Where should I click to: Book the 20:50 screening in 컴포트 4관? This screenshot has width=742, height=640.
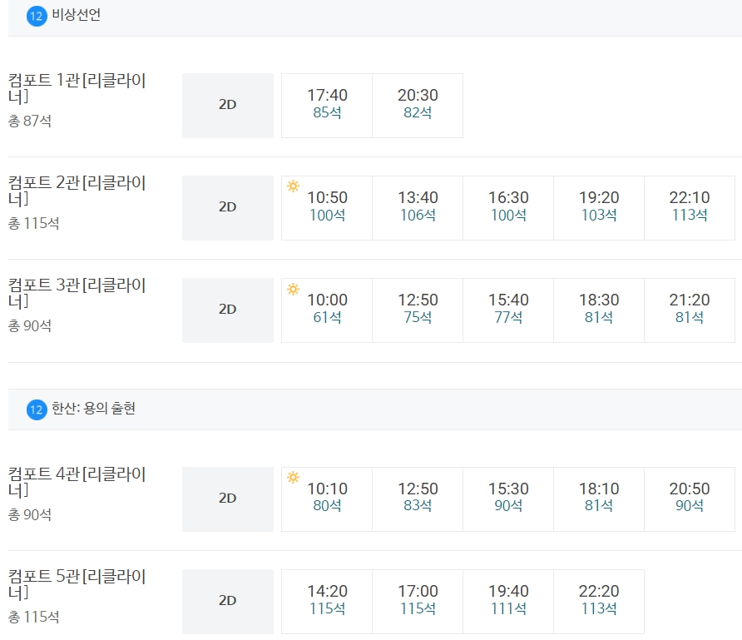[x=690, y=499]
